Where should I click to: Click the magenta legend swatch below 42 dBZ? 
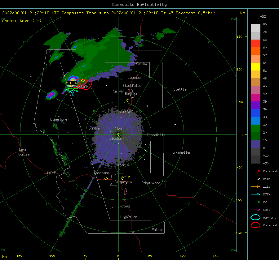click(255, 98)
